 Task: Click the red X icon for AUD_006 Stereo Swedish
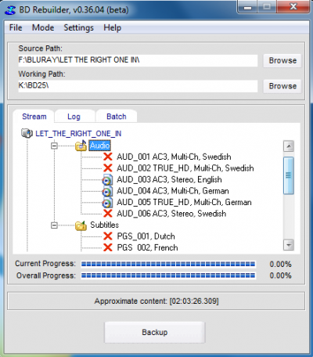[x=108, y=214]
